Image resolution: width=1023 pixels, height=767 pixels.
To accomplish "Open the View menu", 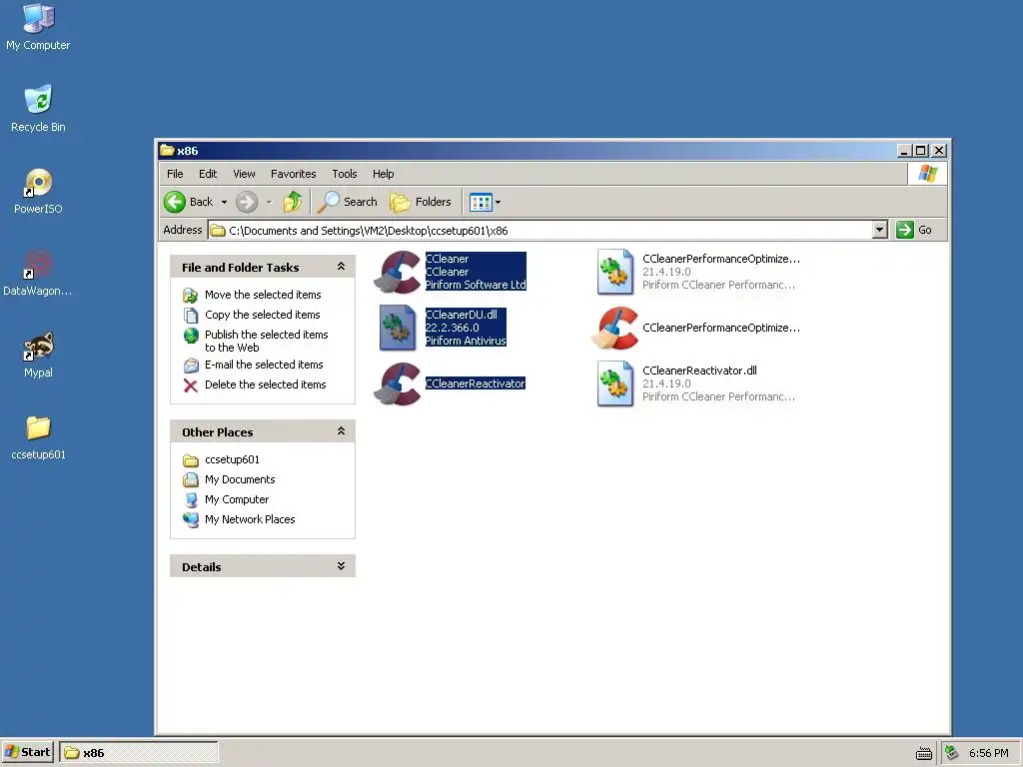I will pos(244,174).
